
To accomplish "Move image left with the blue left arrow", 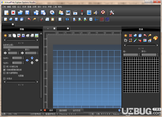I will [27, 60].
